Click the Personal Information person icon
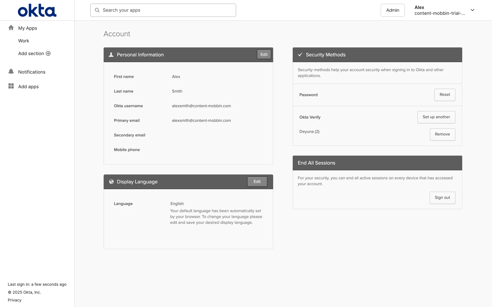 [111, 55]
